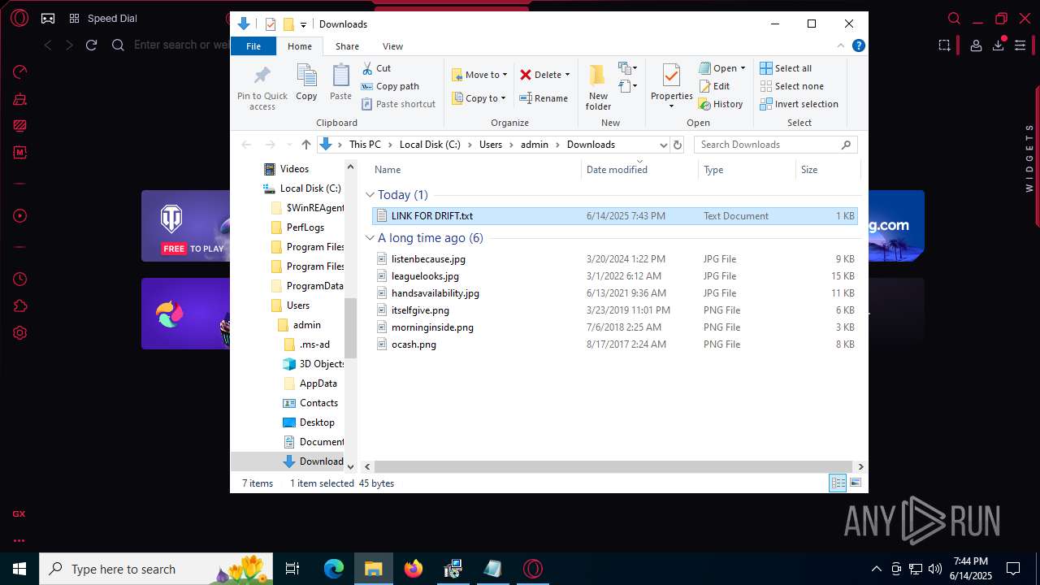Select handsavailability.jpg file
1040x585 pixels.
[x=614, y=293]
